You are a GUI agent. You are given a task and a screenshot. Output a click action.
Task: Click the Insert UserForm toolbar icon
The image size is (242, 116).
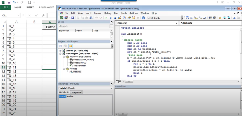pos(66,18)
